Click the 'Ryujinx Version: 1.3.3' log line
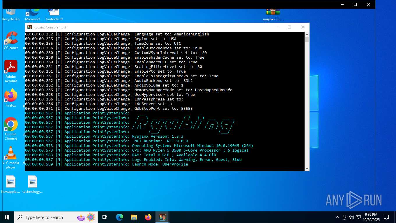This screenshot has width=396, height=223. [104, 136]
